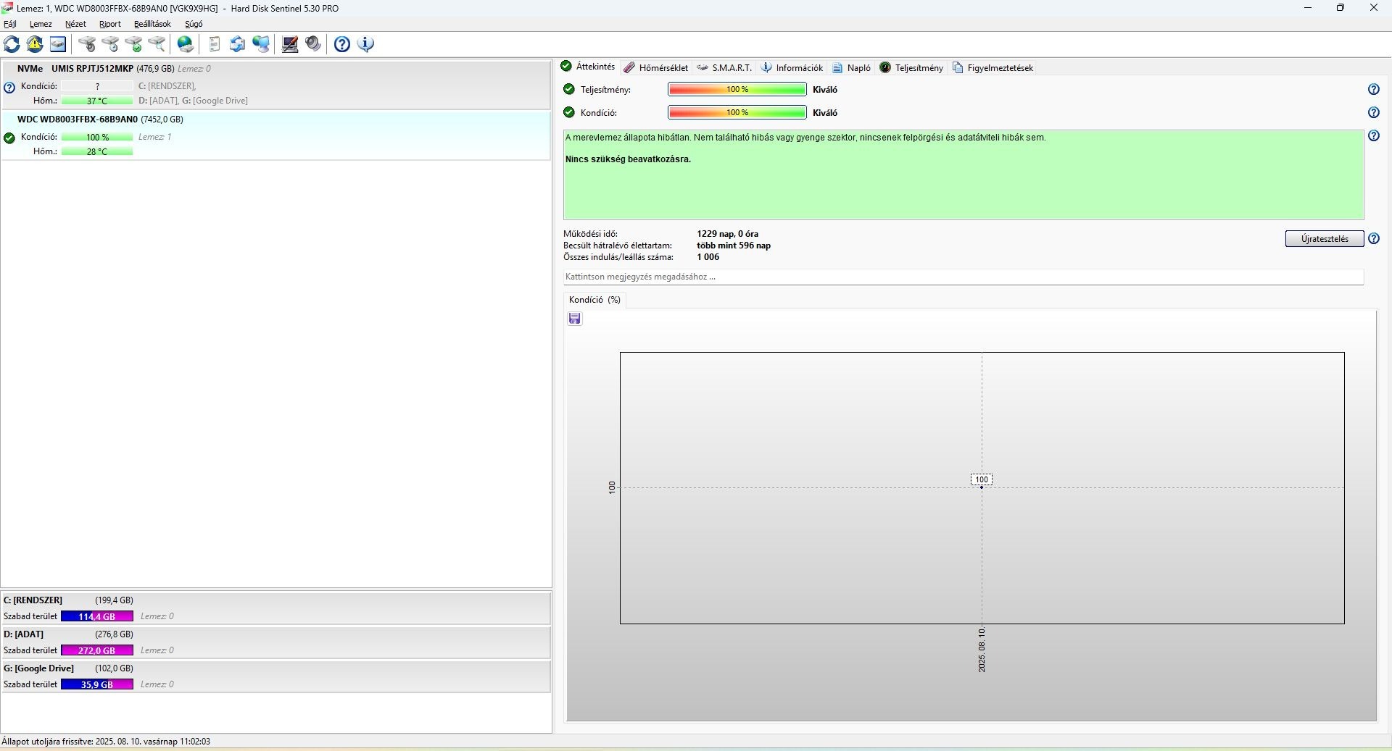The height and width of the screenshot is (751, 1392).
Task: Open the Beállítások menu
Action: [x=152, y=24]
